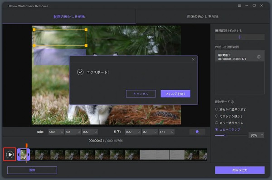Click the HitPaw Watermark Remover title
This screenshot has height=180, width=272.
tap(28, 6)
